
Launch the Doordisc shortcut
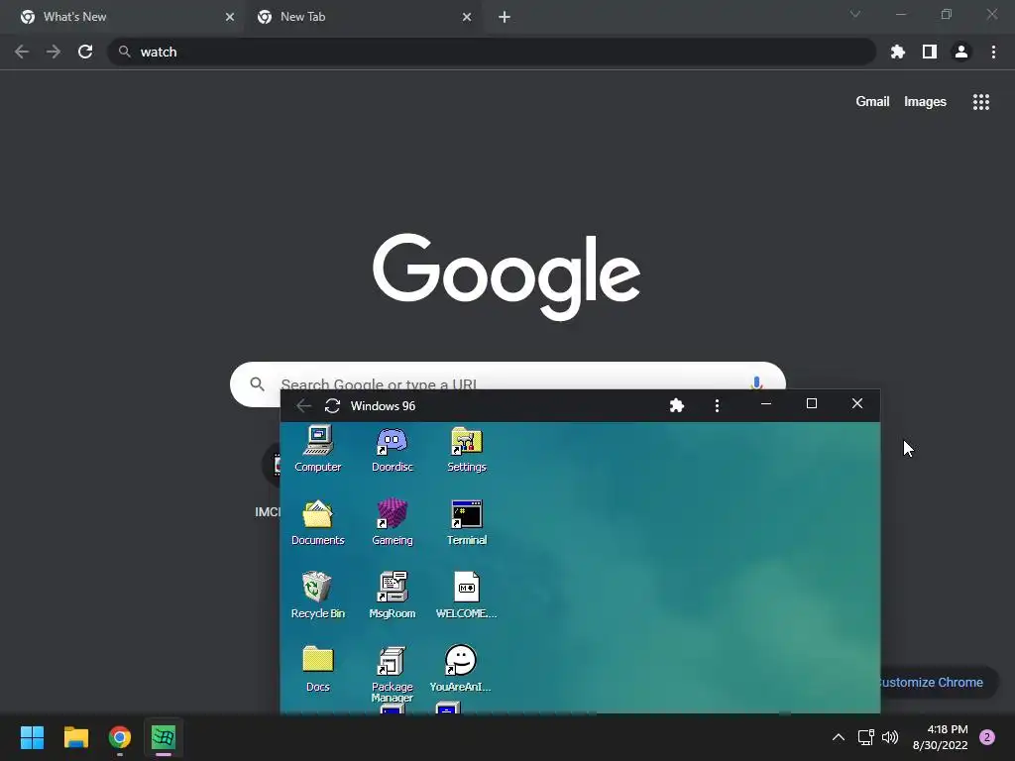tap(393, 449)
